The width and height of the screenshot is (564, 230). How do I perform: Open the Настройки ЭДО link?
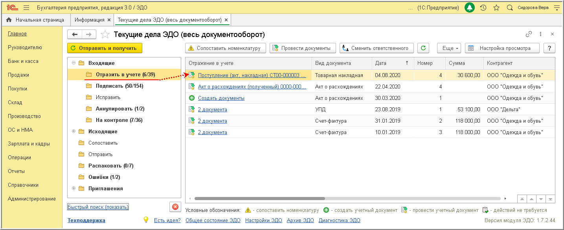[x=263, y=220]
